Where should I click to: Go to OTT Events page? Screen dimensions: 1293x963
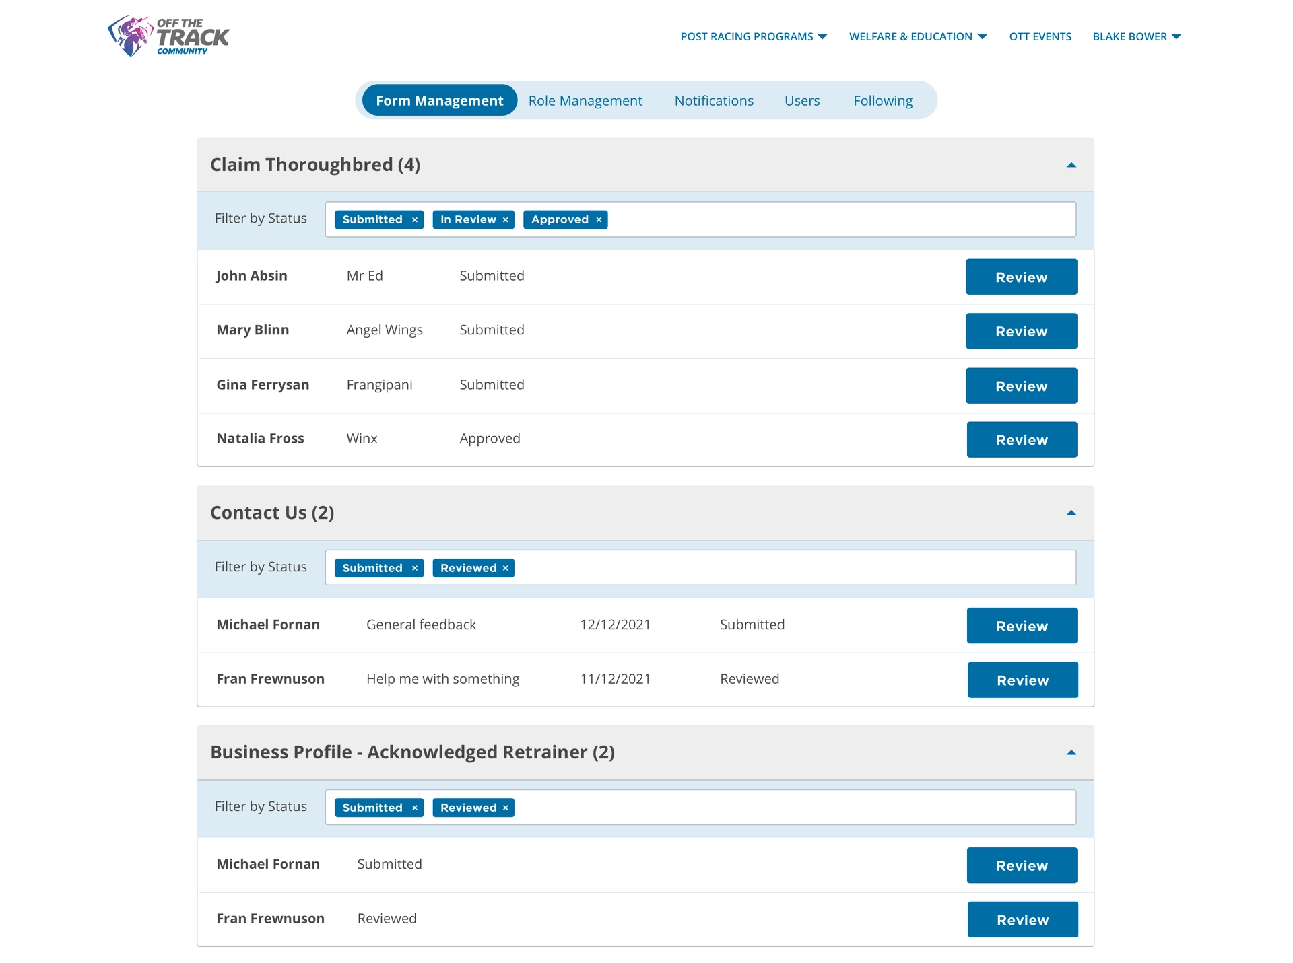1040,36
